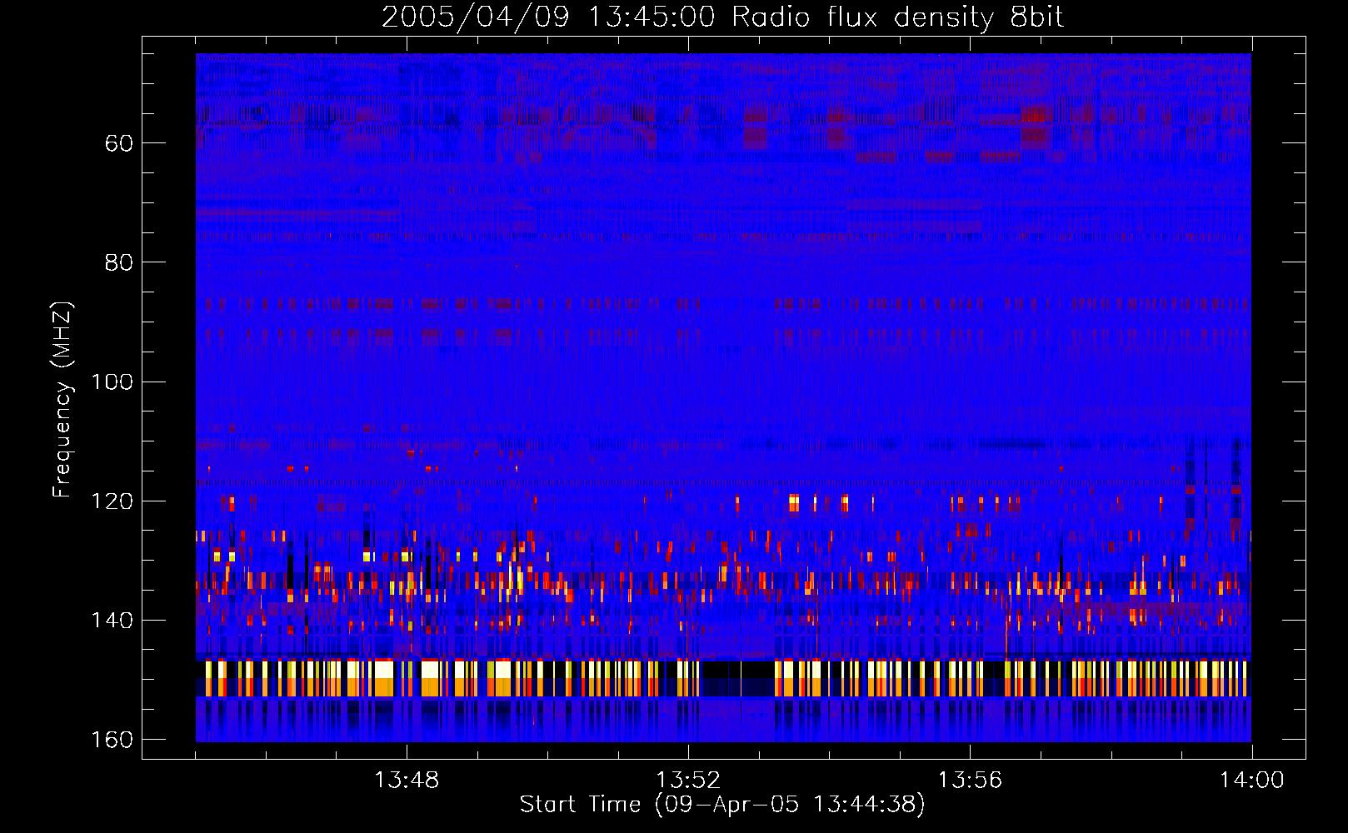Click the 100 frequency tick label
This screenshot has height=833, width=1348.
coord(112,382)
